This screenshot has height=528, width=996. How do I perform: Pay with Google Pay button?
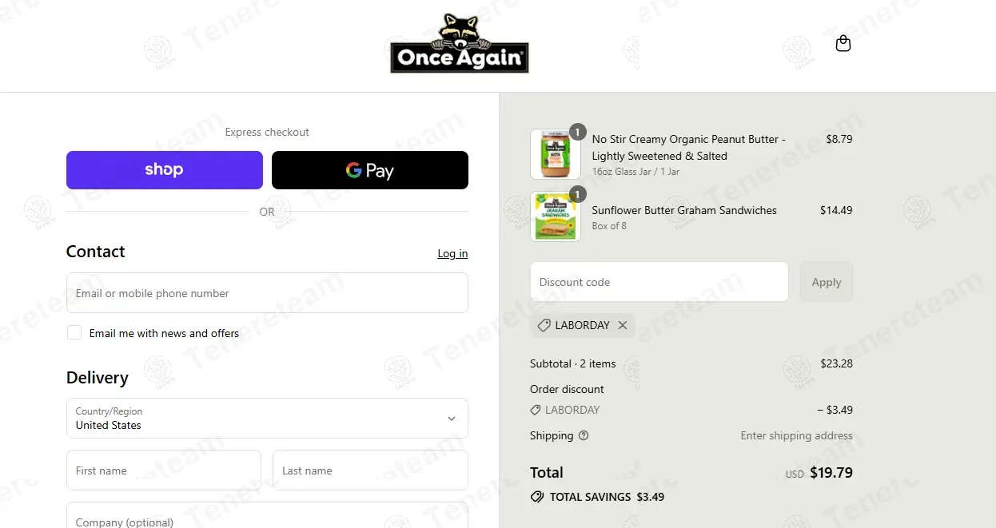[370, 170]
